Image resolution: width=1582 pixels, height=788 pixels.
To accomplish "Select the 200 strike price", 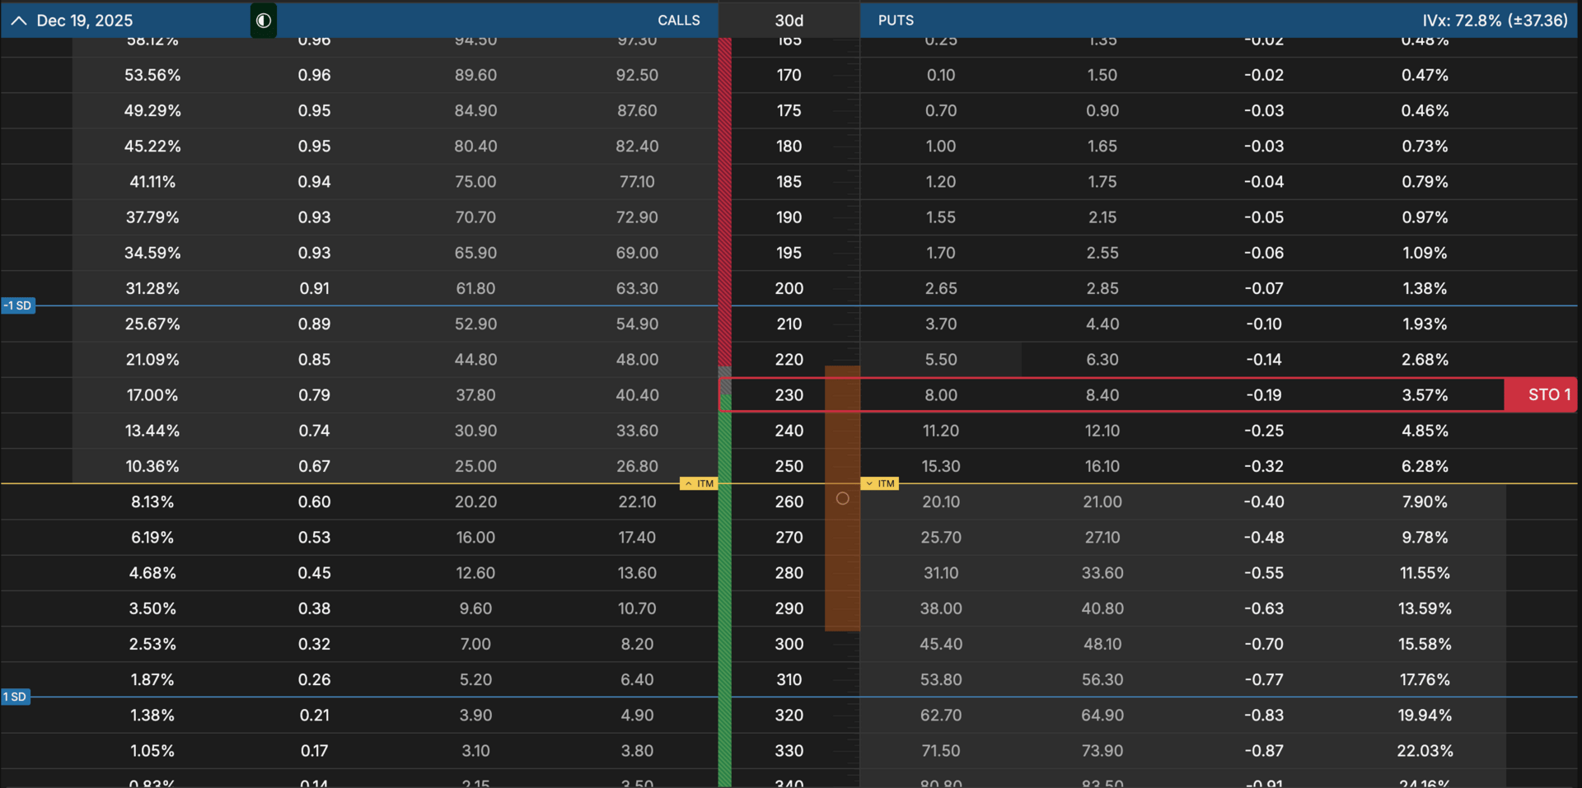I will click(x=789, y=288).
